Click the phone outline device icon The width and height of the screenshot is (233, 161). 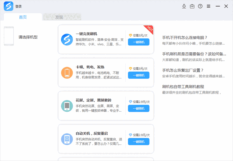pos(9,36)
